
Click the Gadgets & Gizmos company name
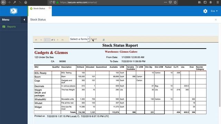pos(51,53)
